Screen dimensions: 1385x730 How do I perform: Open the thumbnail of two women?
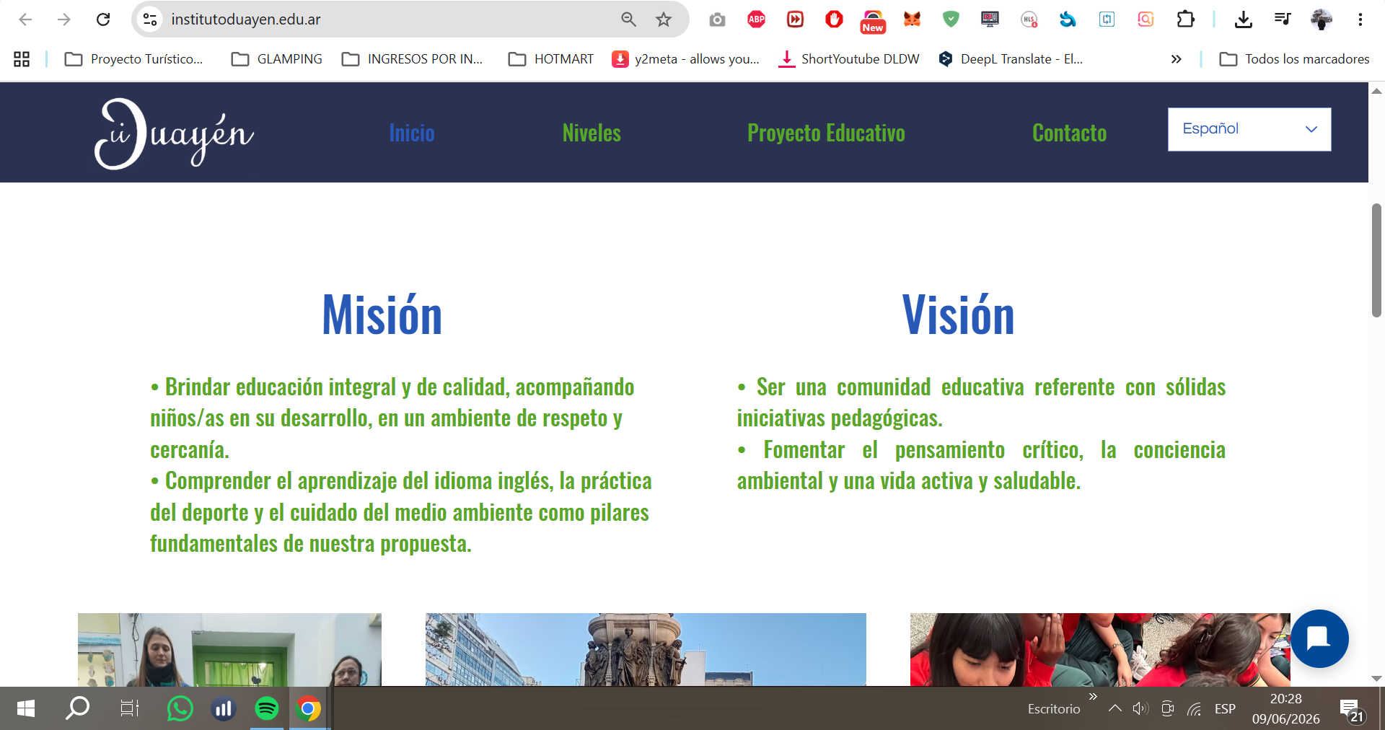tap(229, 649)
